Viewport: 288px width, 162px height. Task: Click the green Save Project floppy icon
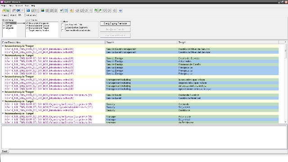pos(8,10)
